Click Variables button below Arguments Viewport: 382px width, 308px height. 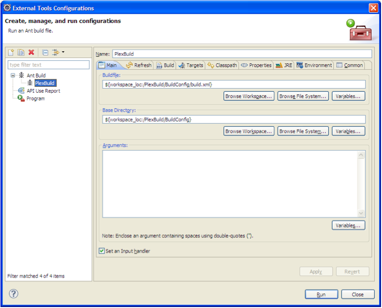click(348, 225)
